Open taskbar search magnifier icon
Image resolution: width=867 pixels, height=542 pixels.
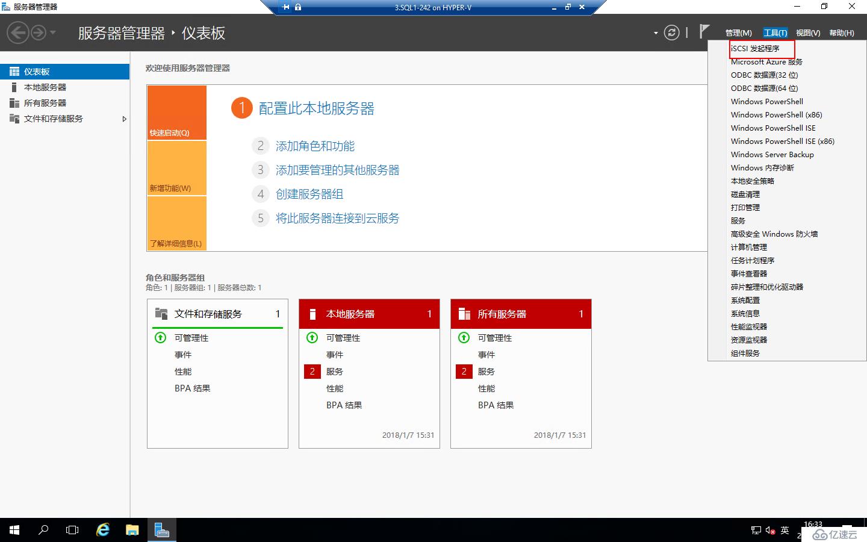tap(43, 530)
